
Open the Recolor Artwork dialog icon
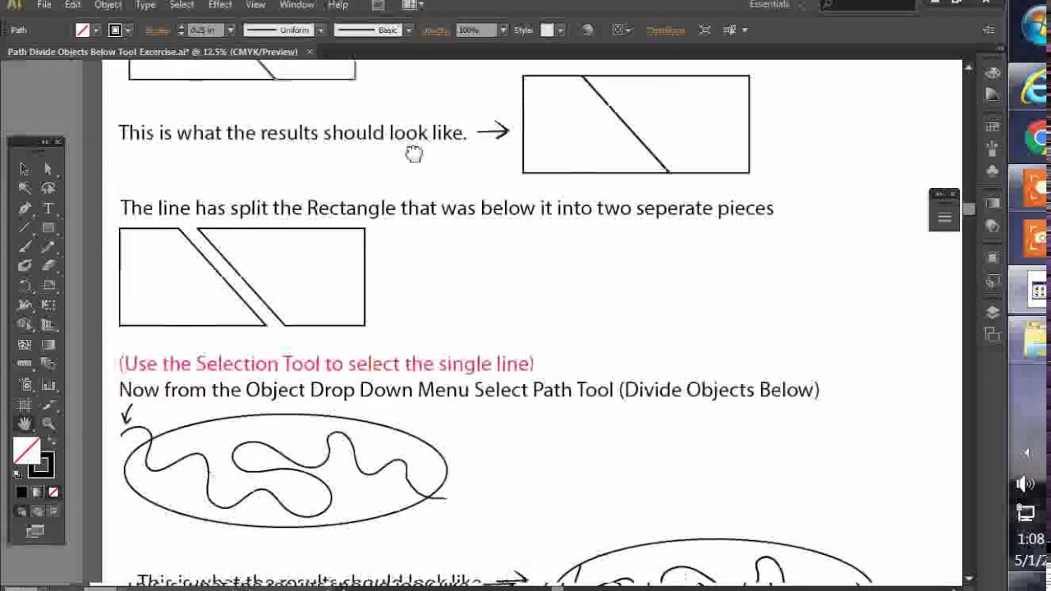(x=587, y=30)
